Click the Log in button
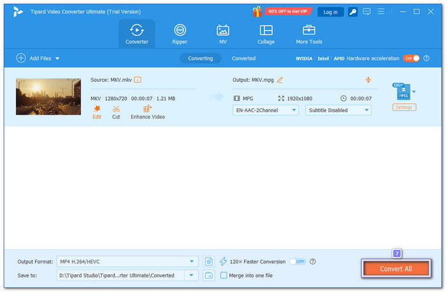The height and width of the screenshot is (292, 446). pos(331,11)
